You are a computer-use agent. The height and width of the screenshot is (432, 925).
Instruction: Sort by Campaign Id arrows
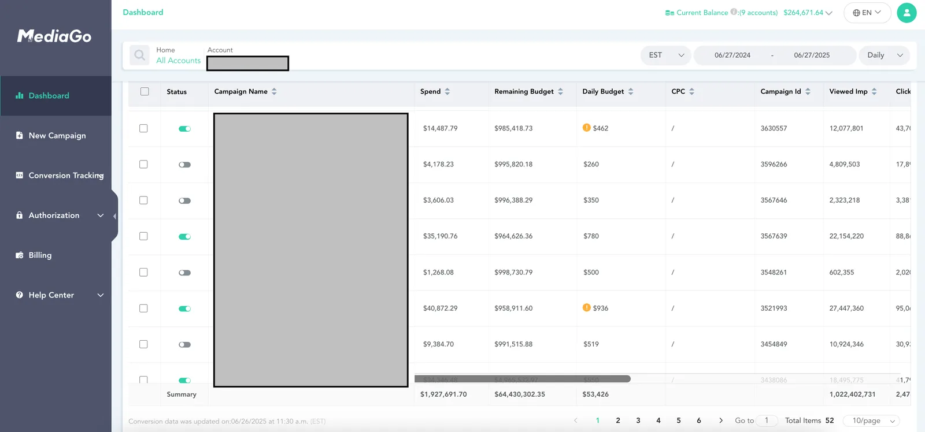[808, 91]
